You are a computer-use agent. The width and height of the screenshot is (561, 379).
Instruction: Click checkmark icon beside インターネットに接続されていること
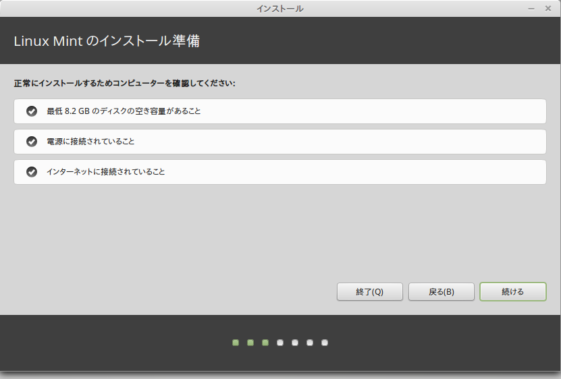pyautogui.click(x=32, y=172)
